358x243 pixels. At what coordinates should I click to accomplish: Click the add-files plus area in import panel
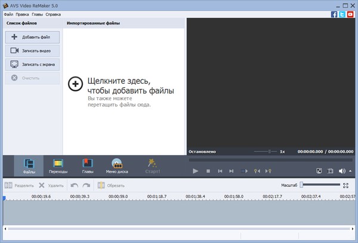coord(76,84)
